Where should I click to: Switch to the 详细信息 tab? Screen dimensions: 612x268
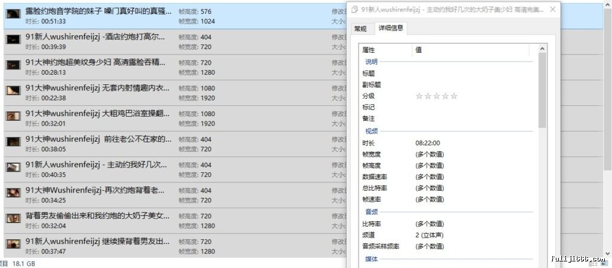coord(391,28)
